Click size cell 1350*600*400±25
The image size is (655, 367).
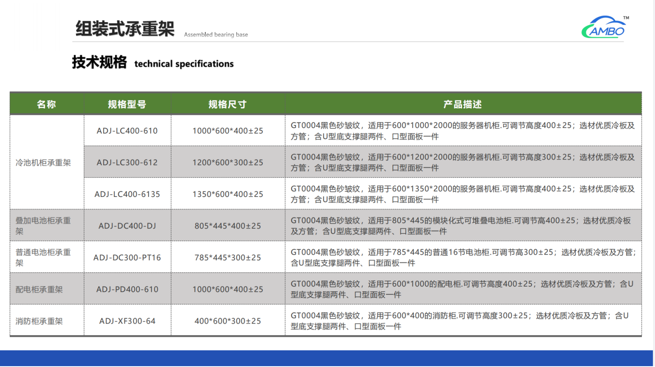228,194
